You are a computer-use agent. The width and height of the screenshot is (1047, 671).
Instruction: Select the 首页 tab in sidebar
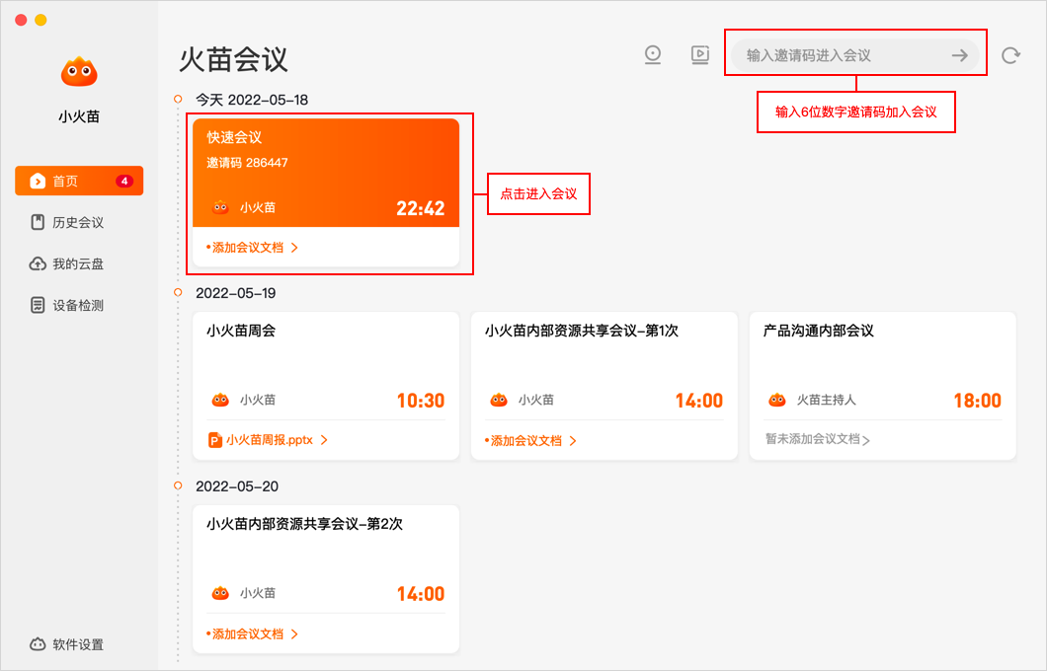point(79,181)
